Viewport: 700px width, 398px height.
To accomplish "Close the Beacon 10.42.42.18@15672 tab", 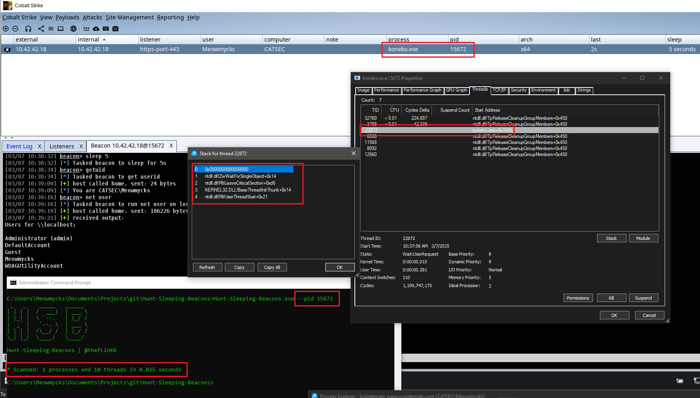I will [171, 146].
